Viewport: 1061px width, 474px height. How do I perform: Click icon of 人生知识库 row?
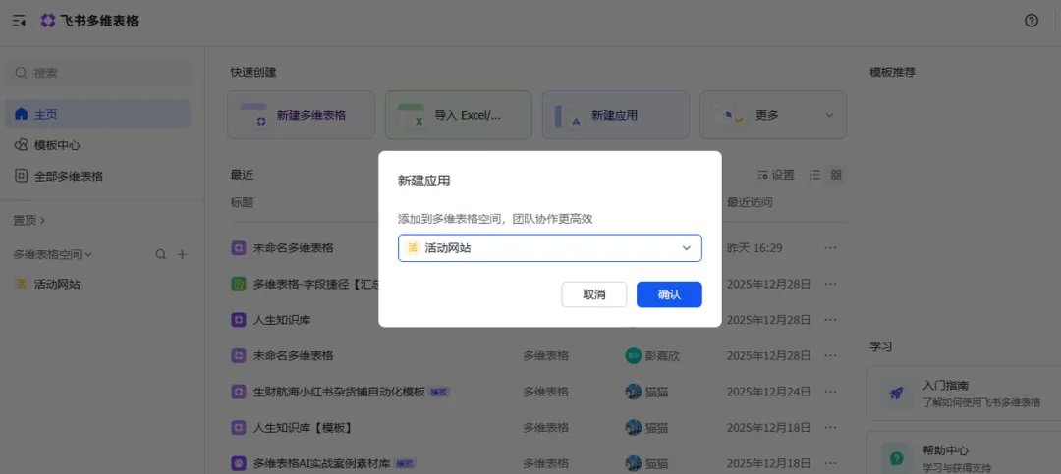click(x=238, y=319)
